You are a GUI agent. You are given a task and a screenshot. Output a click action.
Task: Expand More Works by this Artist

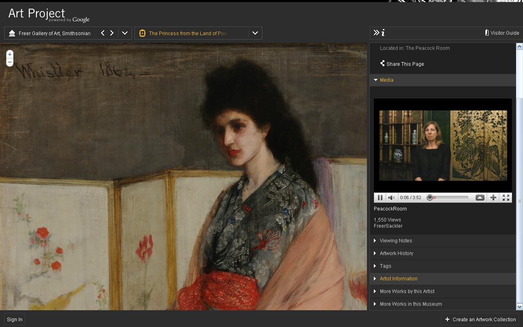pos(443,291)
